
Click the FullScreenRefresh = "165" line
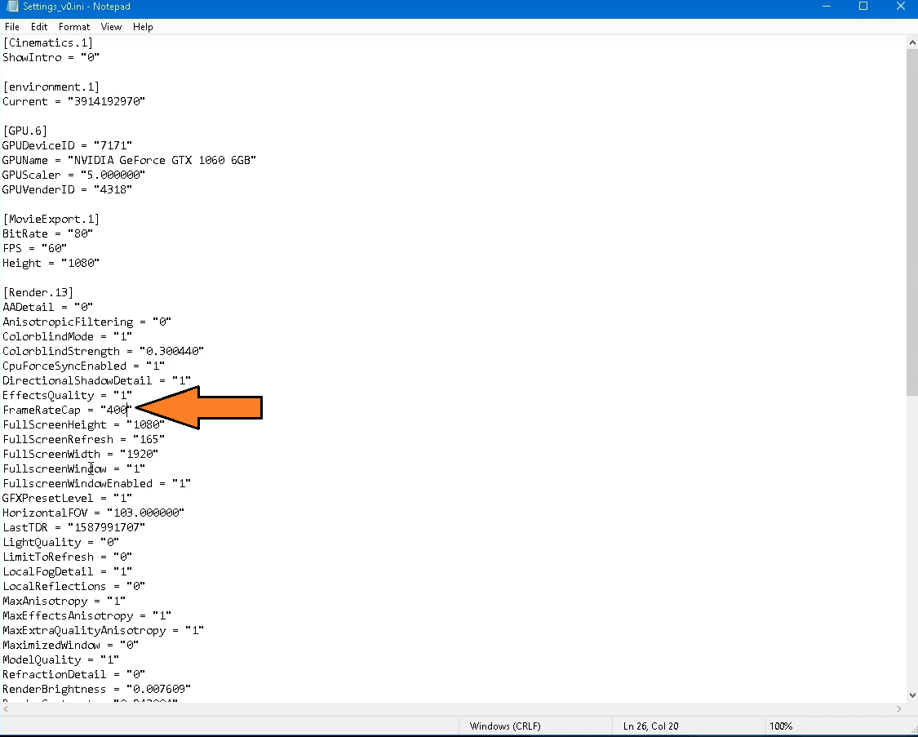coord(83,439)
